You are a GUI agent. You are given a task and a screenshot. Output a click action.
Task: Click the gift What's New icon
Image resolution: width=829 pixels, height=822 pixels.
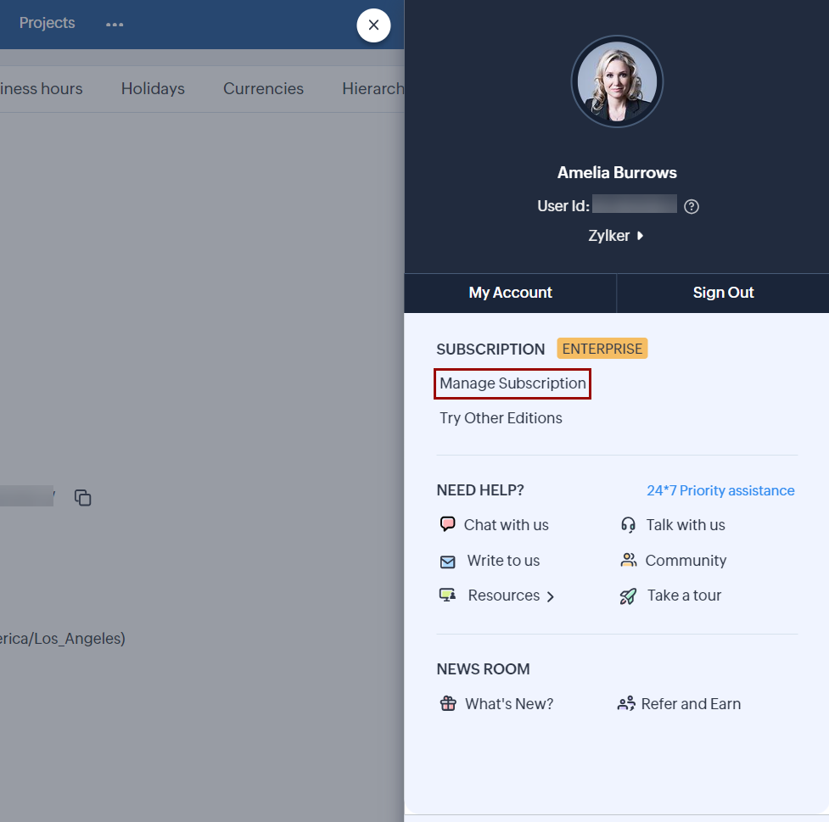pos(448,703)
